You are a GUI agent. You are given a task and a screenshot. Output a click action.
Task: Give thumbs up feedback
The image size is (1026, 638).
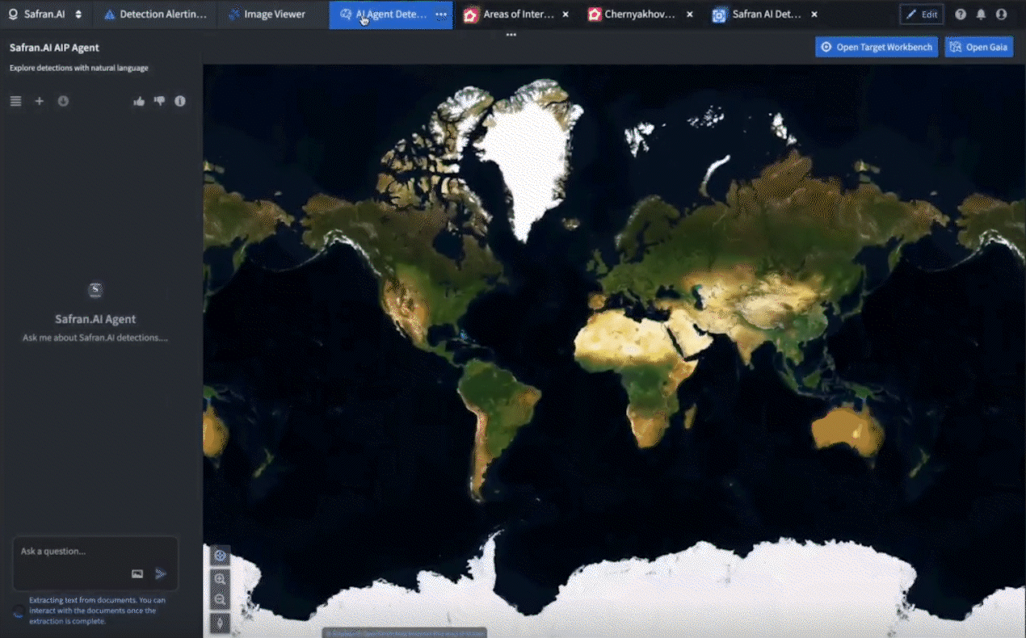click(x=139, y=101)
